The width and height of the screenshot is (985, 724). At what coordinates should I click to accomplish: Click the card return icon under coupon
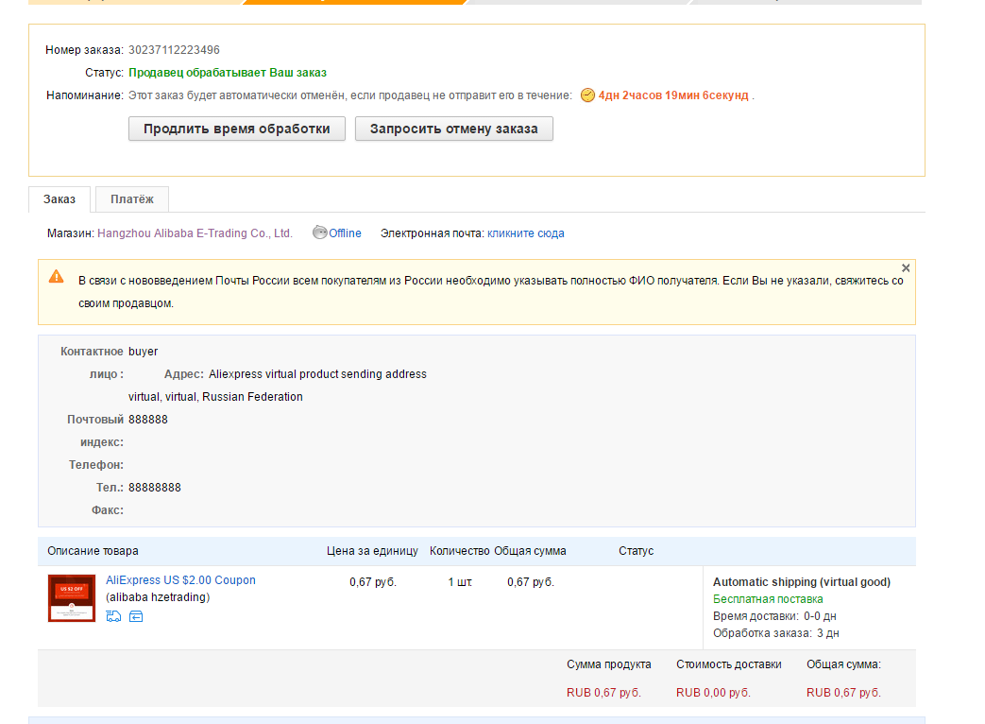point(136,616)
